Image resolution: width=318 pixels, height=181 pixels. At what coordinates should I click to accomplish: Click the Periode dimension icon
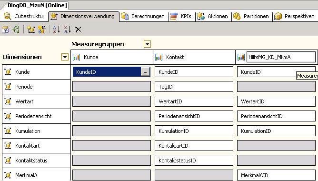(x=8, y=87)
